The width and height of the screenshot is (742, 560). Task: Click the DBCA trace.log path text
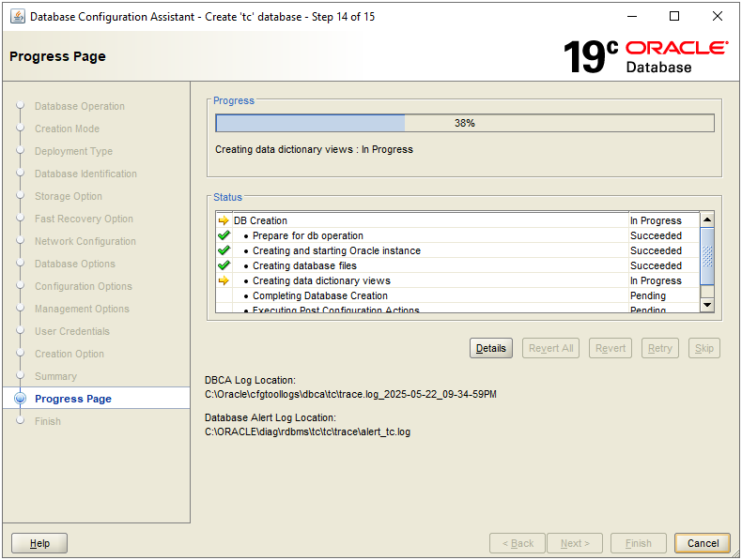(350, 394)
